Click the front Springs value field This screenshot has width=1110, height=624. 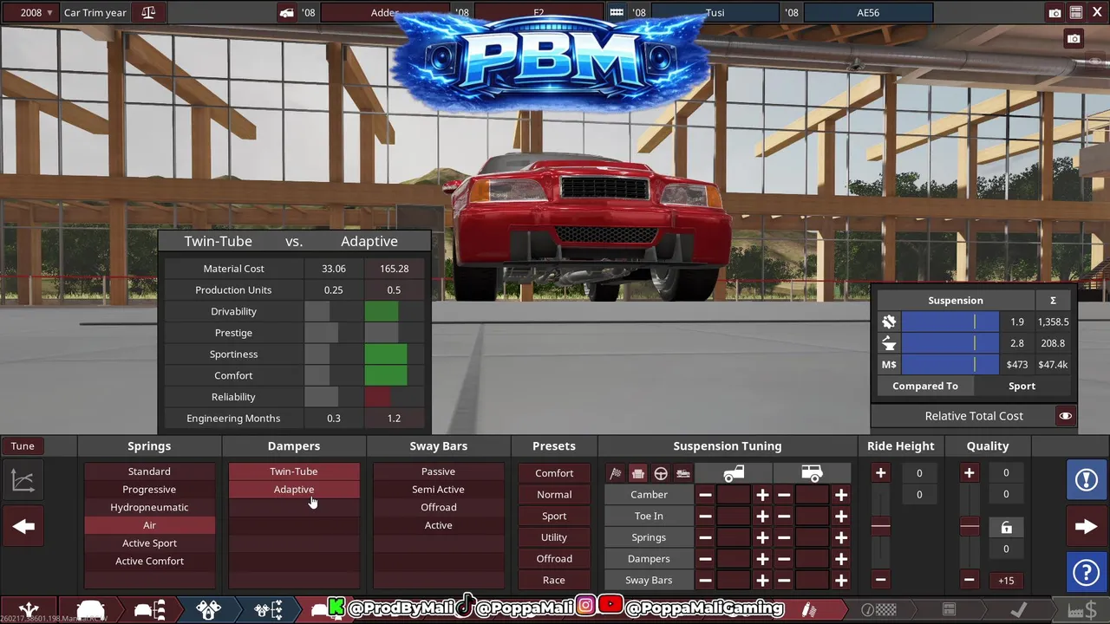(734, 537)
